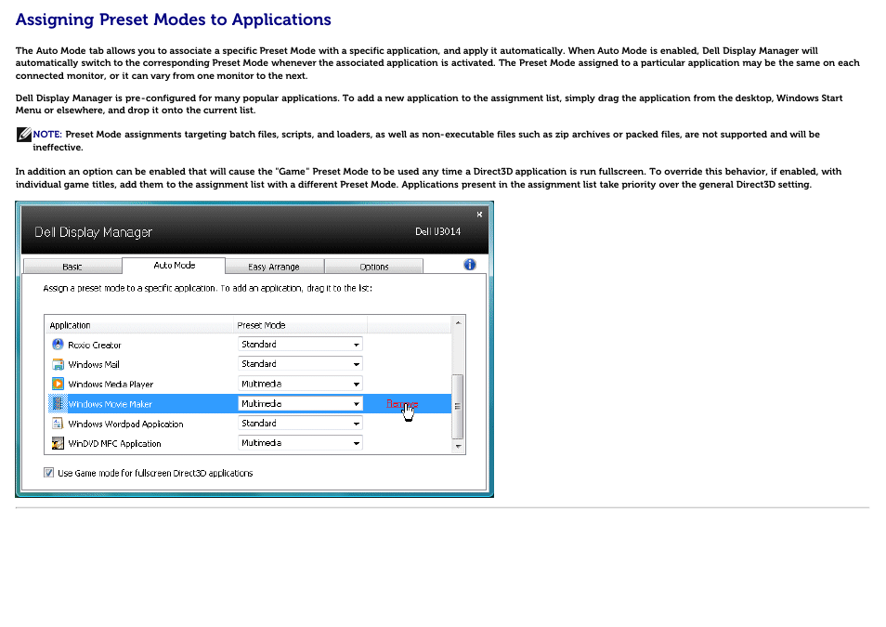Image resolution: width=886 pixels, height=627 pixels.
Task: Click the Dell Display Manager title text
Action: pyautogui.click(x=93, y=232)
